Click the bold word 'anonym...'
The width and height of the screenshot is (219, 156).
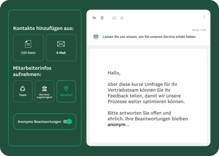[119, 124]
